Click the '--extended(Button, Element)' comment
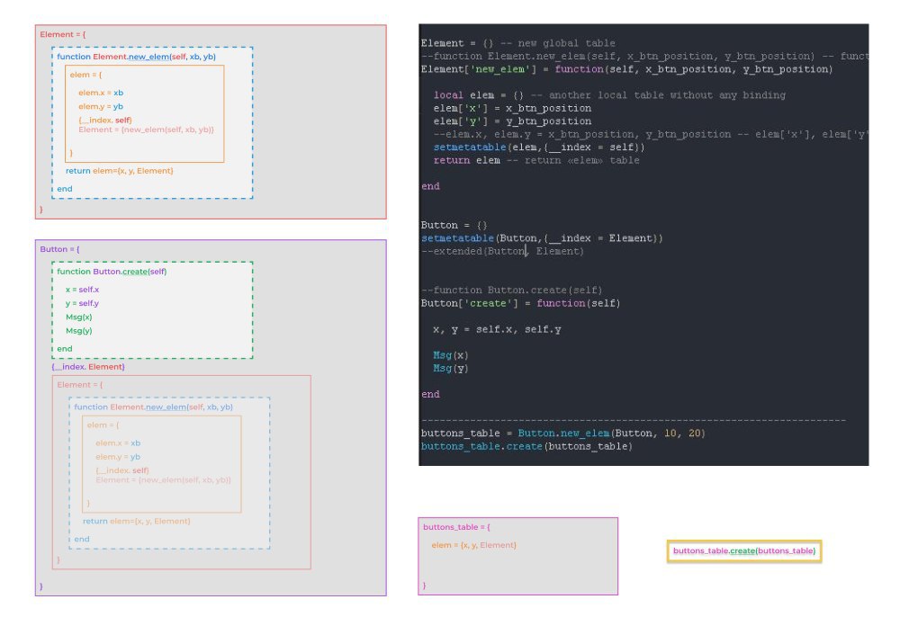Screen dimensions: 909x626 pyautogui.click(x=502, y=251)
